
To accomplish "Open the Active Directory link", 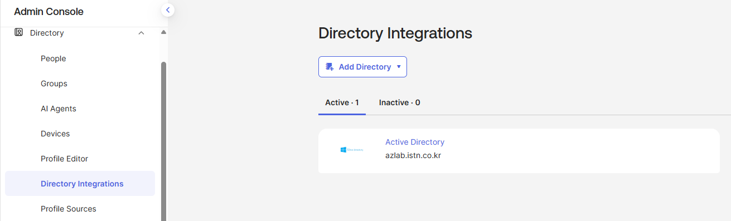I will click(x=415, y=142).
